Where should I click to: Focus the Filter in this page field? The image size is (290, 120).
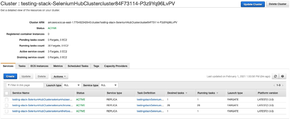click(25, 85)
